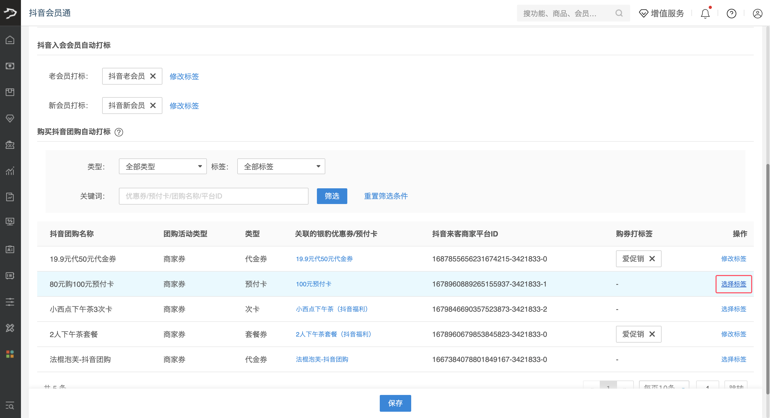
Task: Open the user account avatar icon
Action: (757, 13)
